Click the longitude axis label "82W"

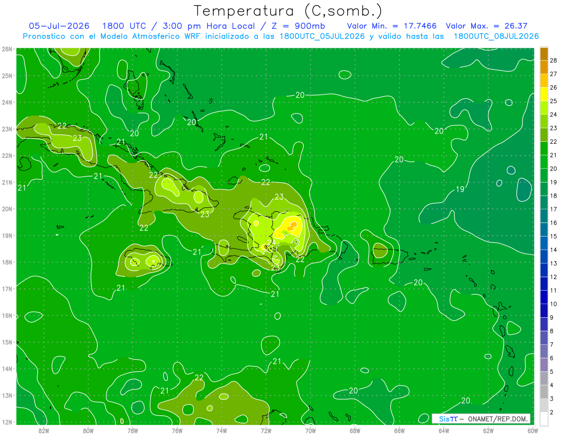coord(44,430)
